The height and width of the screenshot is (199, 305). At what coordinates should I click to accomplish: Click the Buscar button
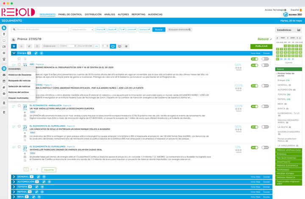(x=159, y=30)
